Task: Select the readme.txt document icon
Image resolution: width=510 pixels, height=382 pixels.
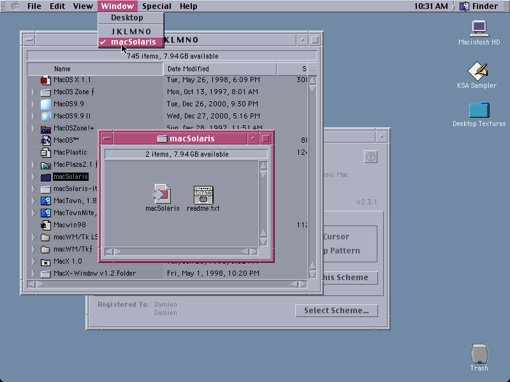Action: [x=203, y=195]
